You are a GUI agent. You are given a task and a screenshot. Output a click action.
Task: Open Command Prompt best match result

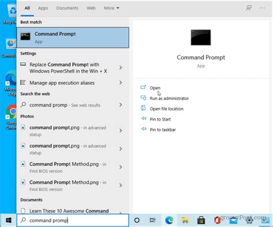click(x=73, y=37)
